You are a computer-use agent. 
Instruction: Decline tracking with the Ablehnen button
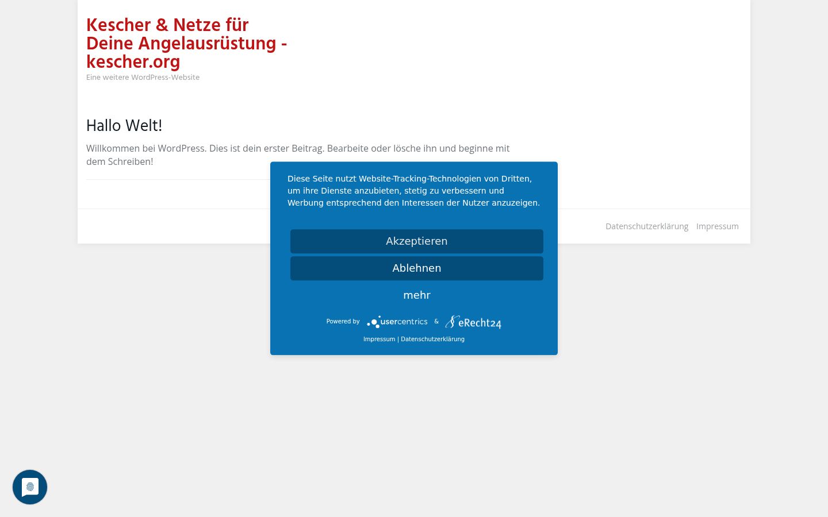[417, 268]
